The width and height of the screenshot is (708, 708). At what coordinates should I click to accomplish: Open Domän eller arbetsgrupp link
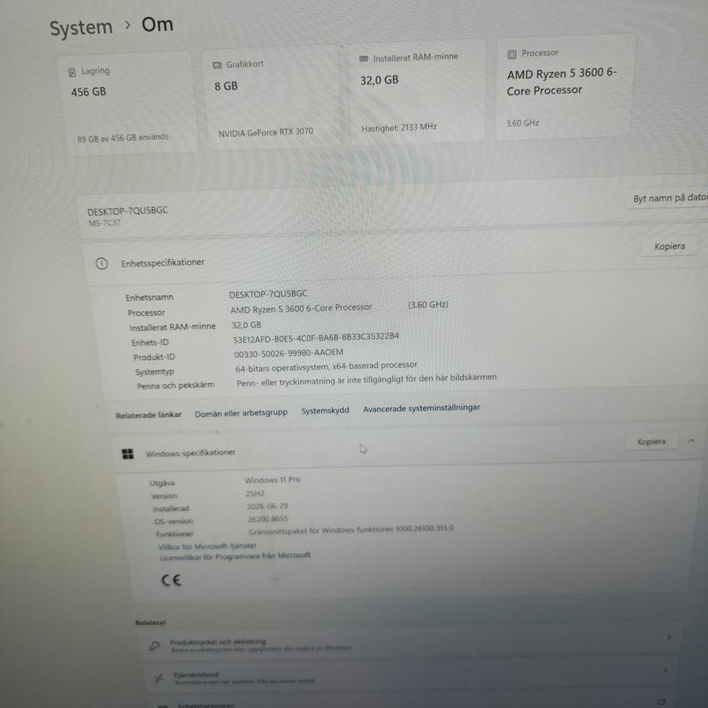pyautogui.click(x=241, y=413)
